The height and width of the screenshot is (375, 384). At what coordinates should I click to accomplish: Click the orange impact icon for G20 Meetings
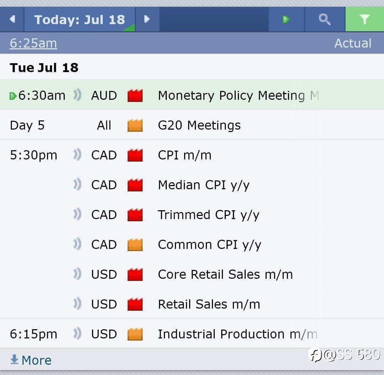tap(135, 125)
